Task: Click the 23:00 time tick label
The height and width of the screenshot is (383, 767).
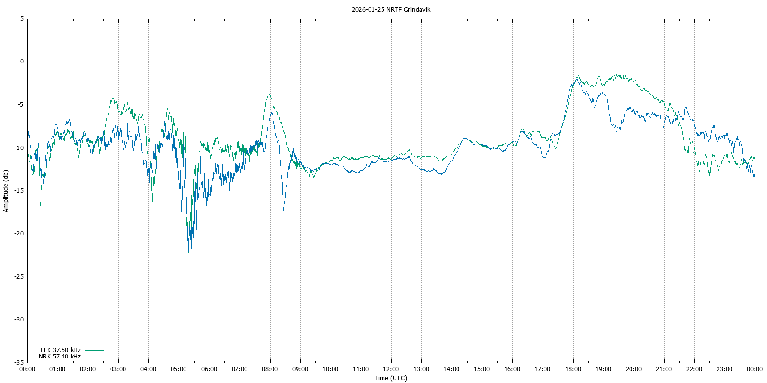Action: point(724,369)
